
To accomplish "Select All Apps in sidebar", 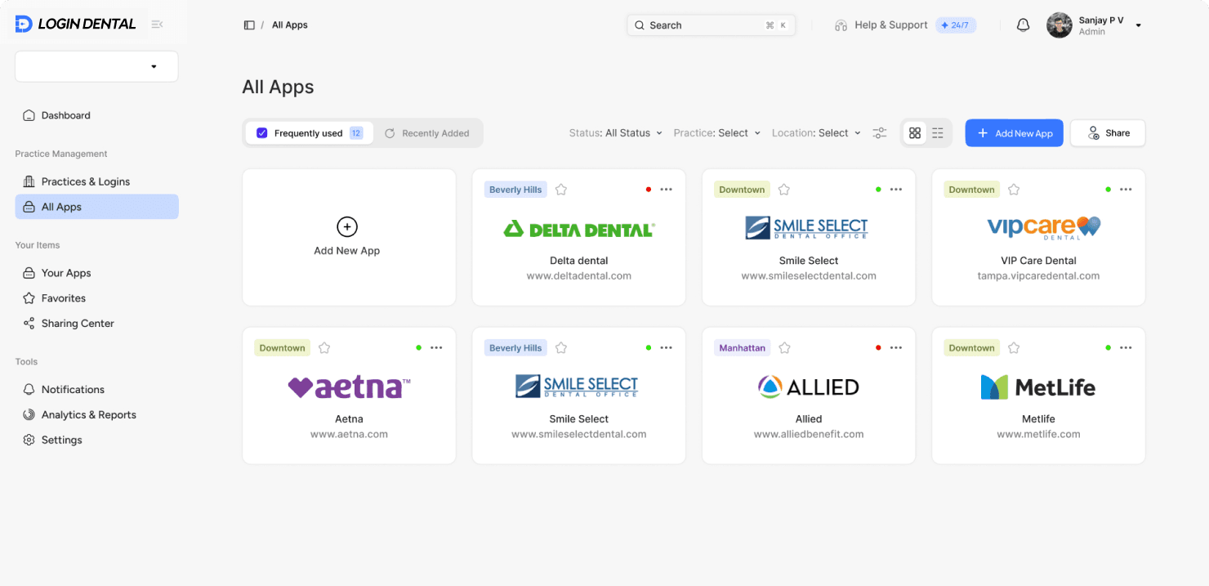I will (96, 207).
